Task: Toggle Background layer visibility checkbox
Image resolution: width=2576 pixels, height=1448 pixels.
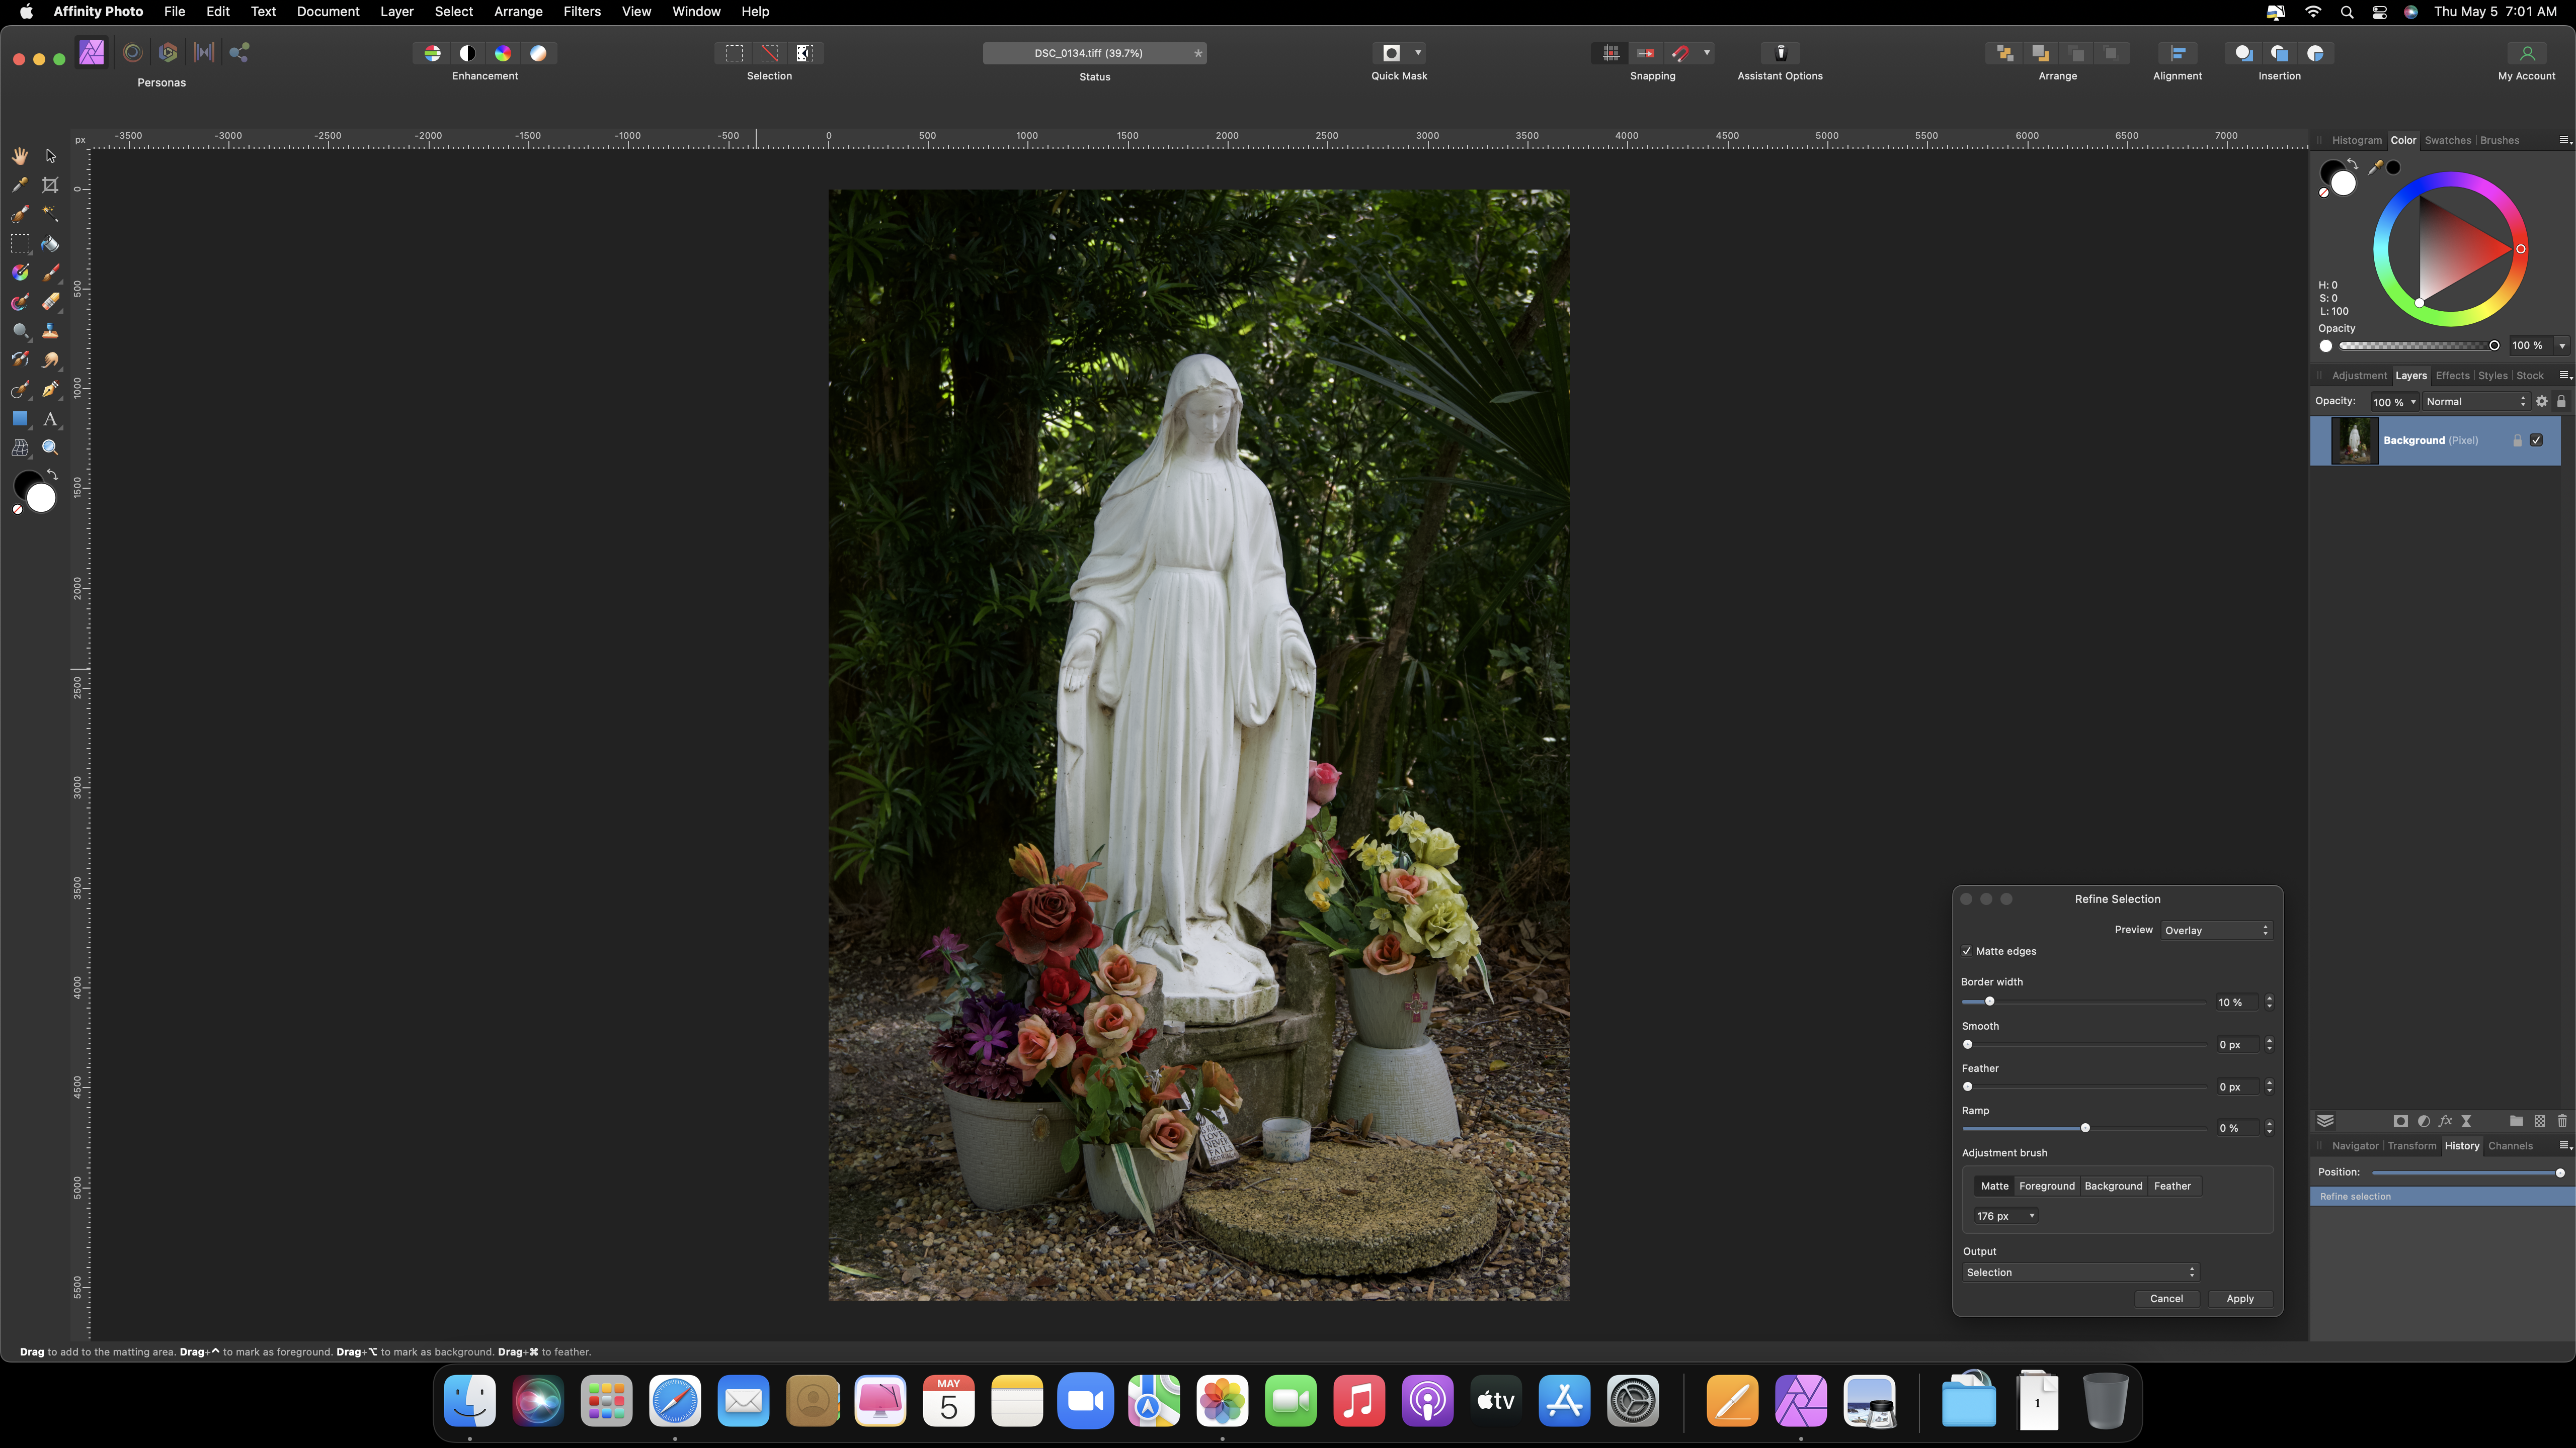Action: (2536, 441)
